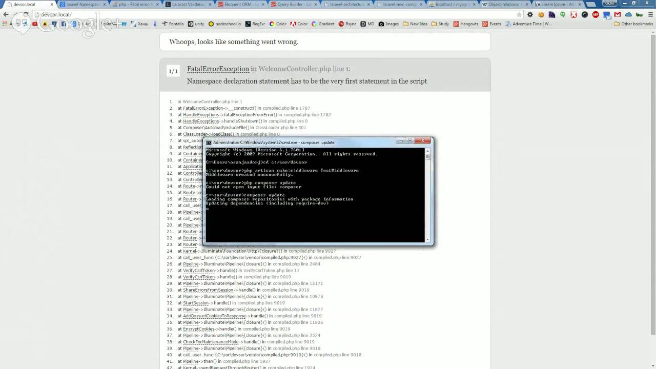Bookmark this page with the star icon

pos(519,14)
